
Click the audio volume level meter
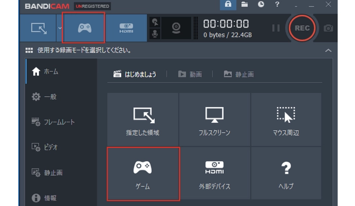coord(196,28)
